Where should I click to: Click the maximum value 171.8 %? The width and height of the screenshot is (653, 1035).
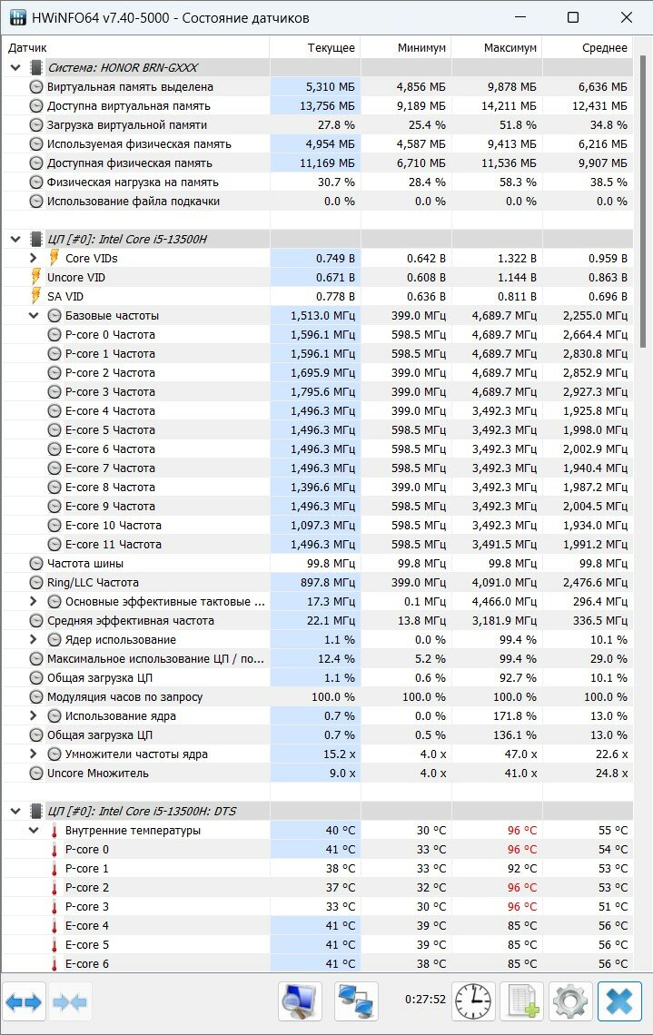tap(515, 716)
